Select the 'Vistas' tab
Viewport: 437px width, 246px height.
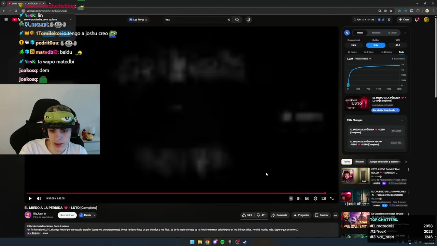coord(360,33)
